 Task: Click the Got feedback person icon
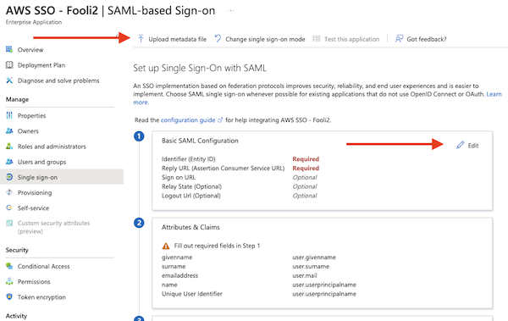399,39
